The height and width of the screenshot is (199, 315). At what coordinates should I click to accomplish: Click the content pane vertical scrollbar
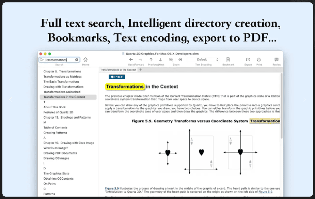(282, 106)
